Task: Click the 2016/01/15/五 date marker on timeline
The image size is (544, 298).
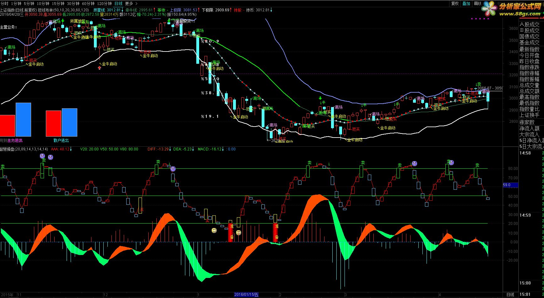Action: point(247,295)
